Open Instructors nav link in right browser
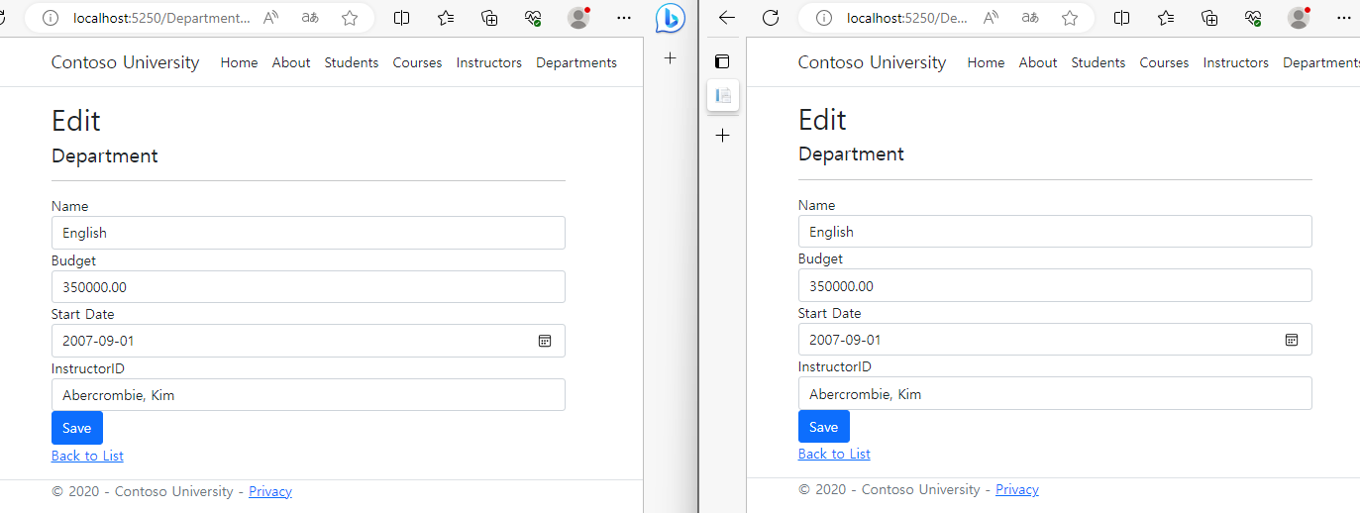The width and height of the screenshot is (1360, 513). coord(1236,62)
